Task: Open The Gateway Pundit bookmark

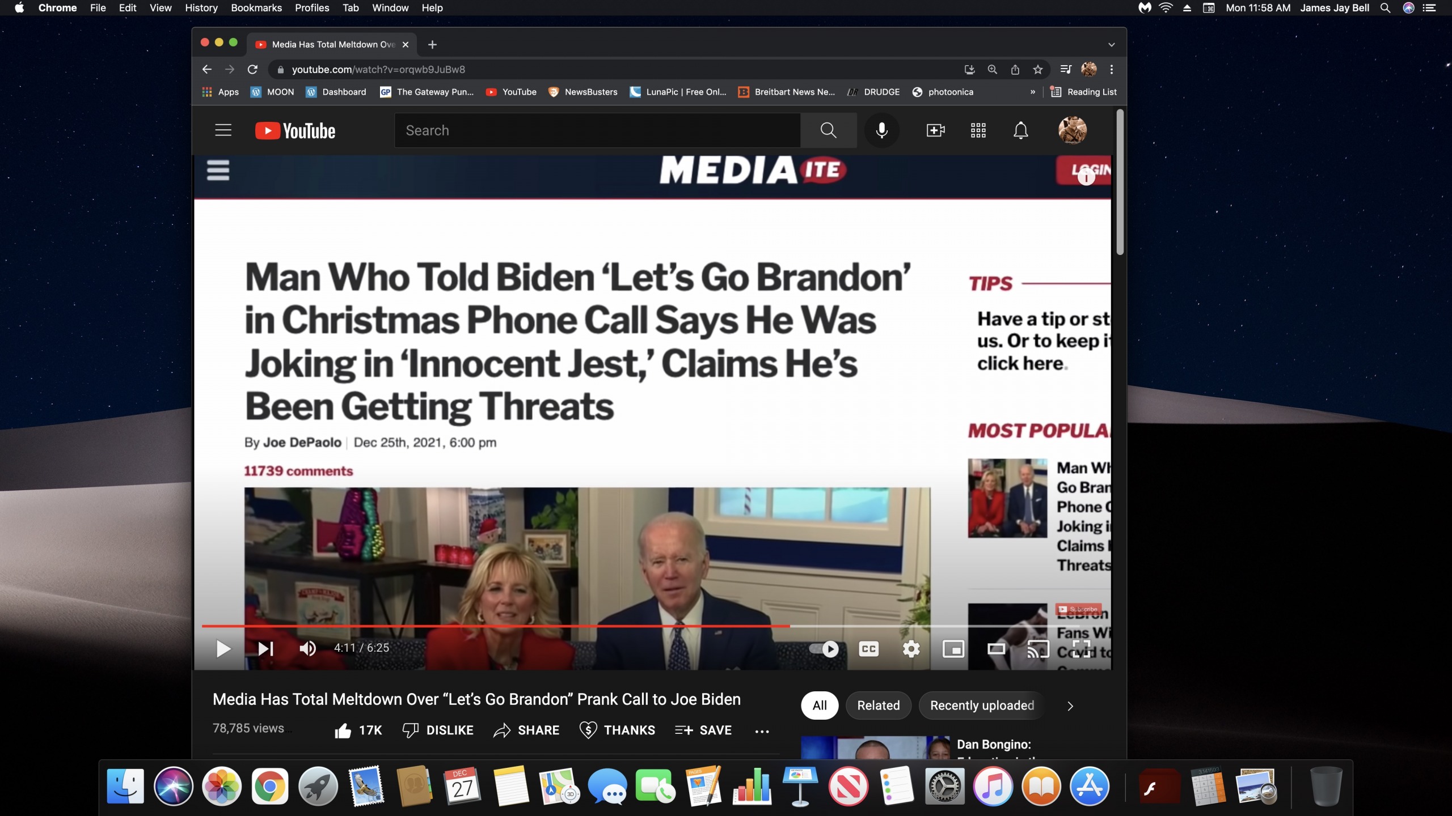Action: click(x=426, y=92)
